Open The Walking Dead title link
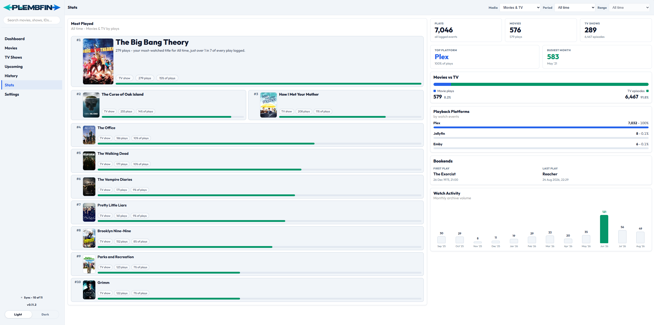The height and width of the screenshot is (325, 654). coord(113,154)
